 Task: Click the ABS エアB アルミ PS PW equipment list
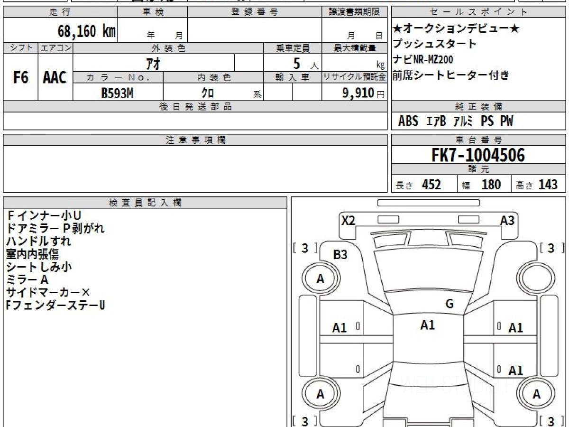click(x=456, y=121)
